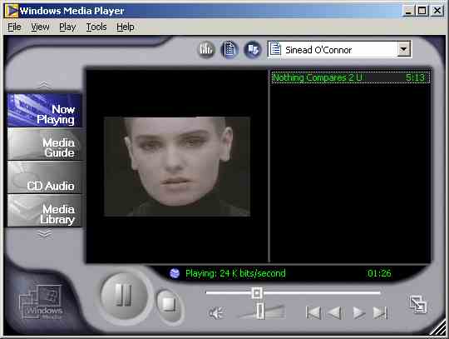Toggle the playlist pane button

(229, 49)
